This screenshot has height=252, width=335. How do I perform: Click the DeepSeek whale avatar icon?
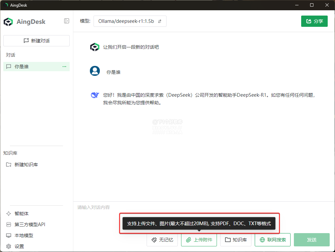tap(95, 95)
